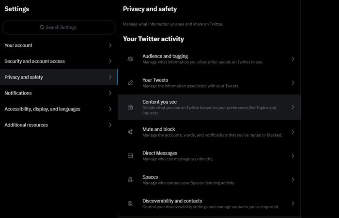Click the Your Tweets pencil icon
The image size is (339, 218).
pyautogui.click(x=130, y=83)
